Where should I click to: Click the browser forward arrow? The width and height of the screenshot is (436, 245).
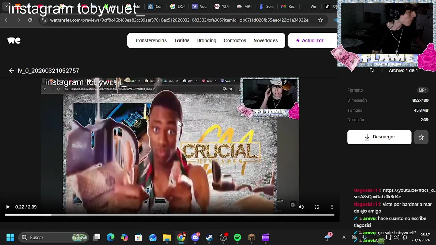pyautogui.click(x=19, y=20)
